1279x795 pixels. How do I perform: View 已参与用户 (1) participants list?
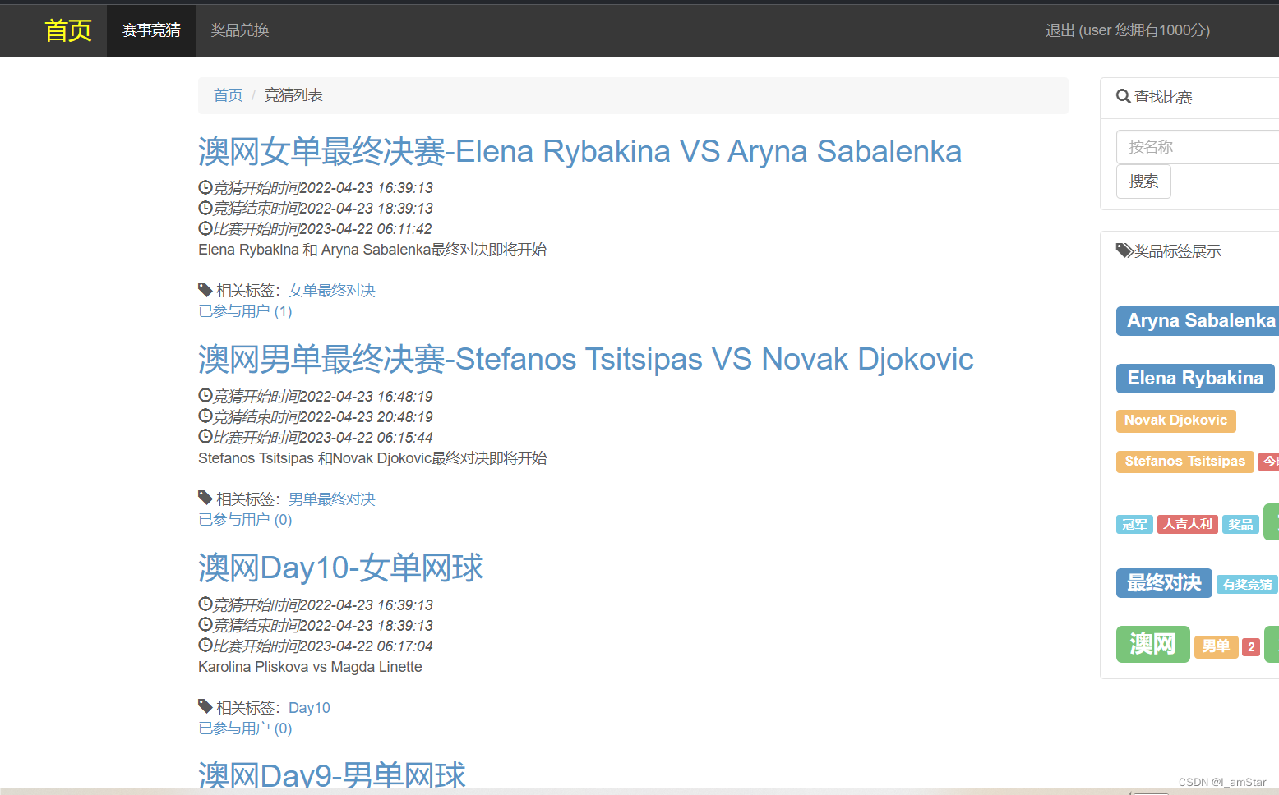coord(245,311)
